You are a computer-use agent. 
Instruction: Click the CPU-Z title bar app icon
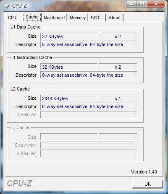point(7,6)
